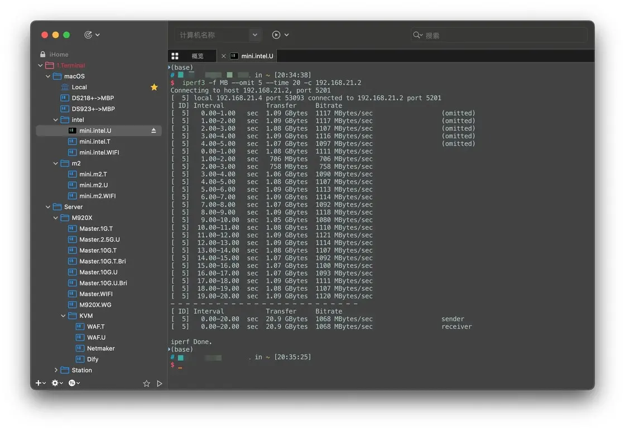Click the connect play button in toolbar
Viewport: 625px width, 430px height.
click(276, 35)
